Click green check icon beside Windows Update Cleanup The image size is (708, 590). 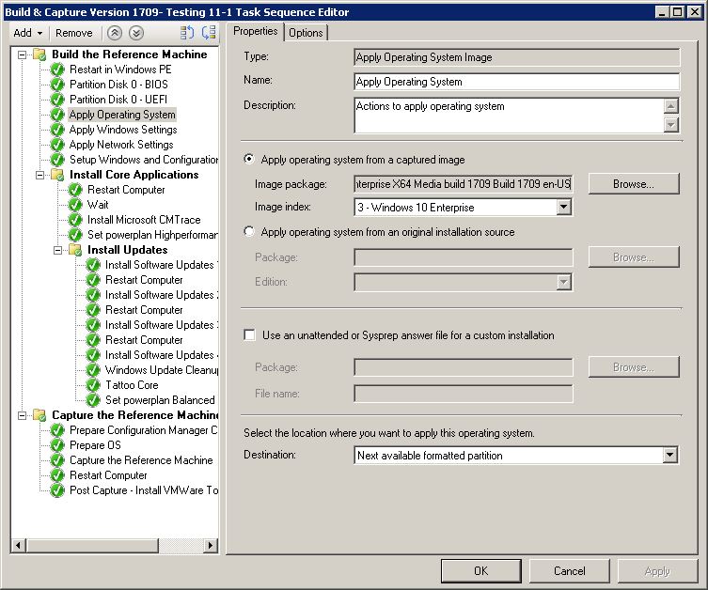[93, 370]
